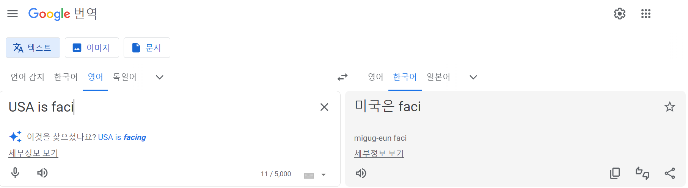Switch to 이미지 translation mode
Image resolution: width=688 pixels, height=188 pixels.
click(x=92, y=48)
